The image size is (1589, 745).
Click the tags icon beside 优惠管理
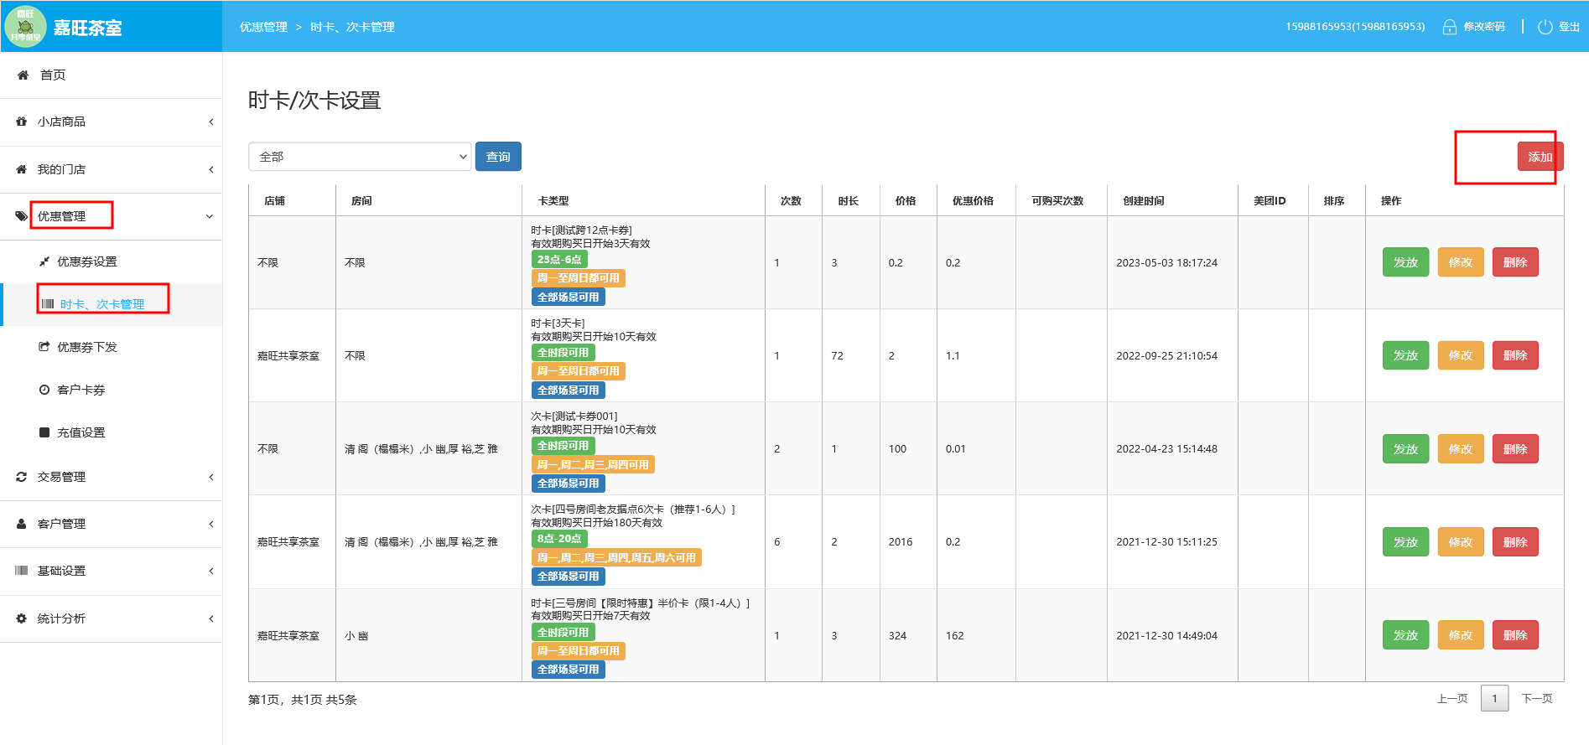pos(22,216)
